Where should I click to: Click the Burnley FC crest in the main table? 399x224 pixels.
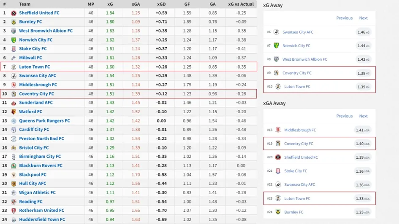click(14, 22)
